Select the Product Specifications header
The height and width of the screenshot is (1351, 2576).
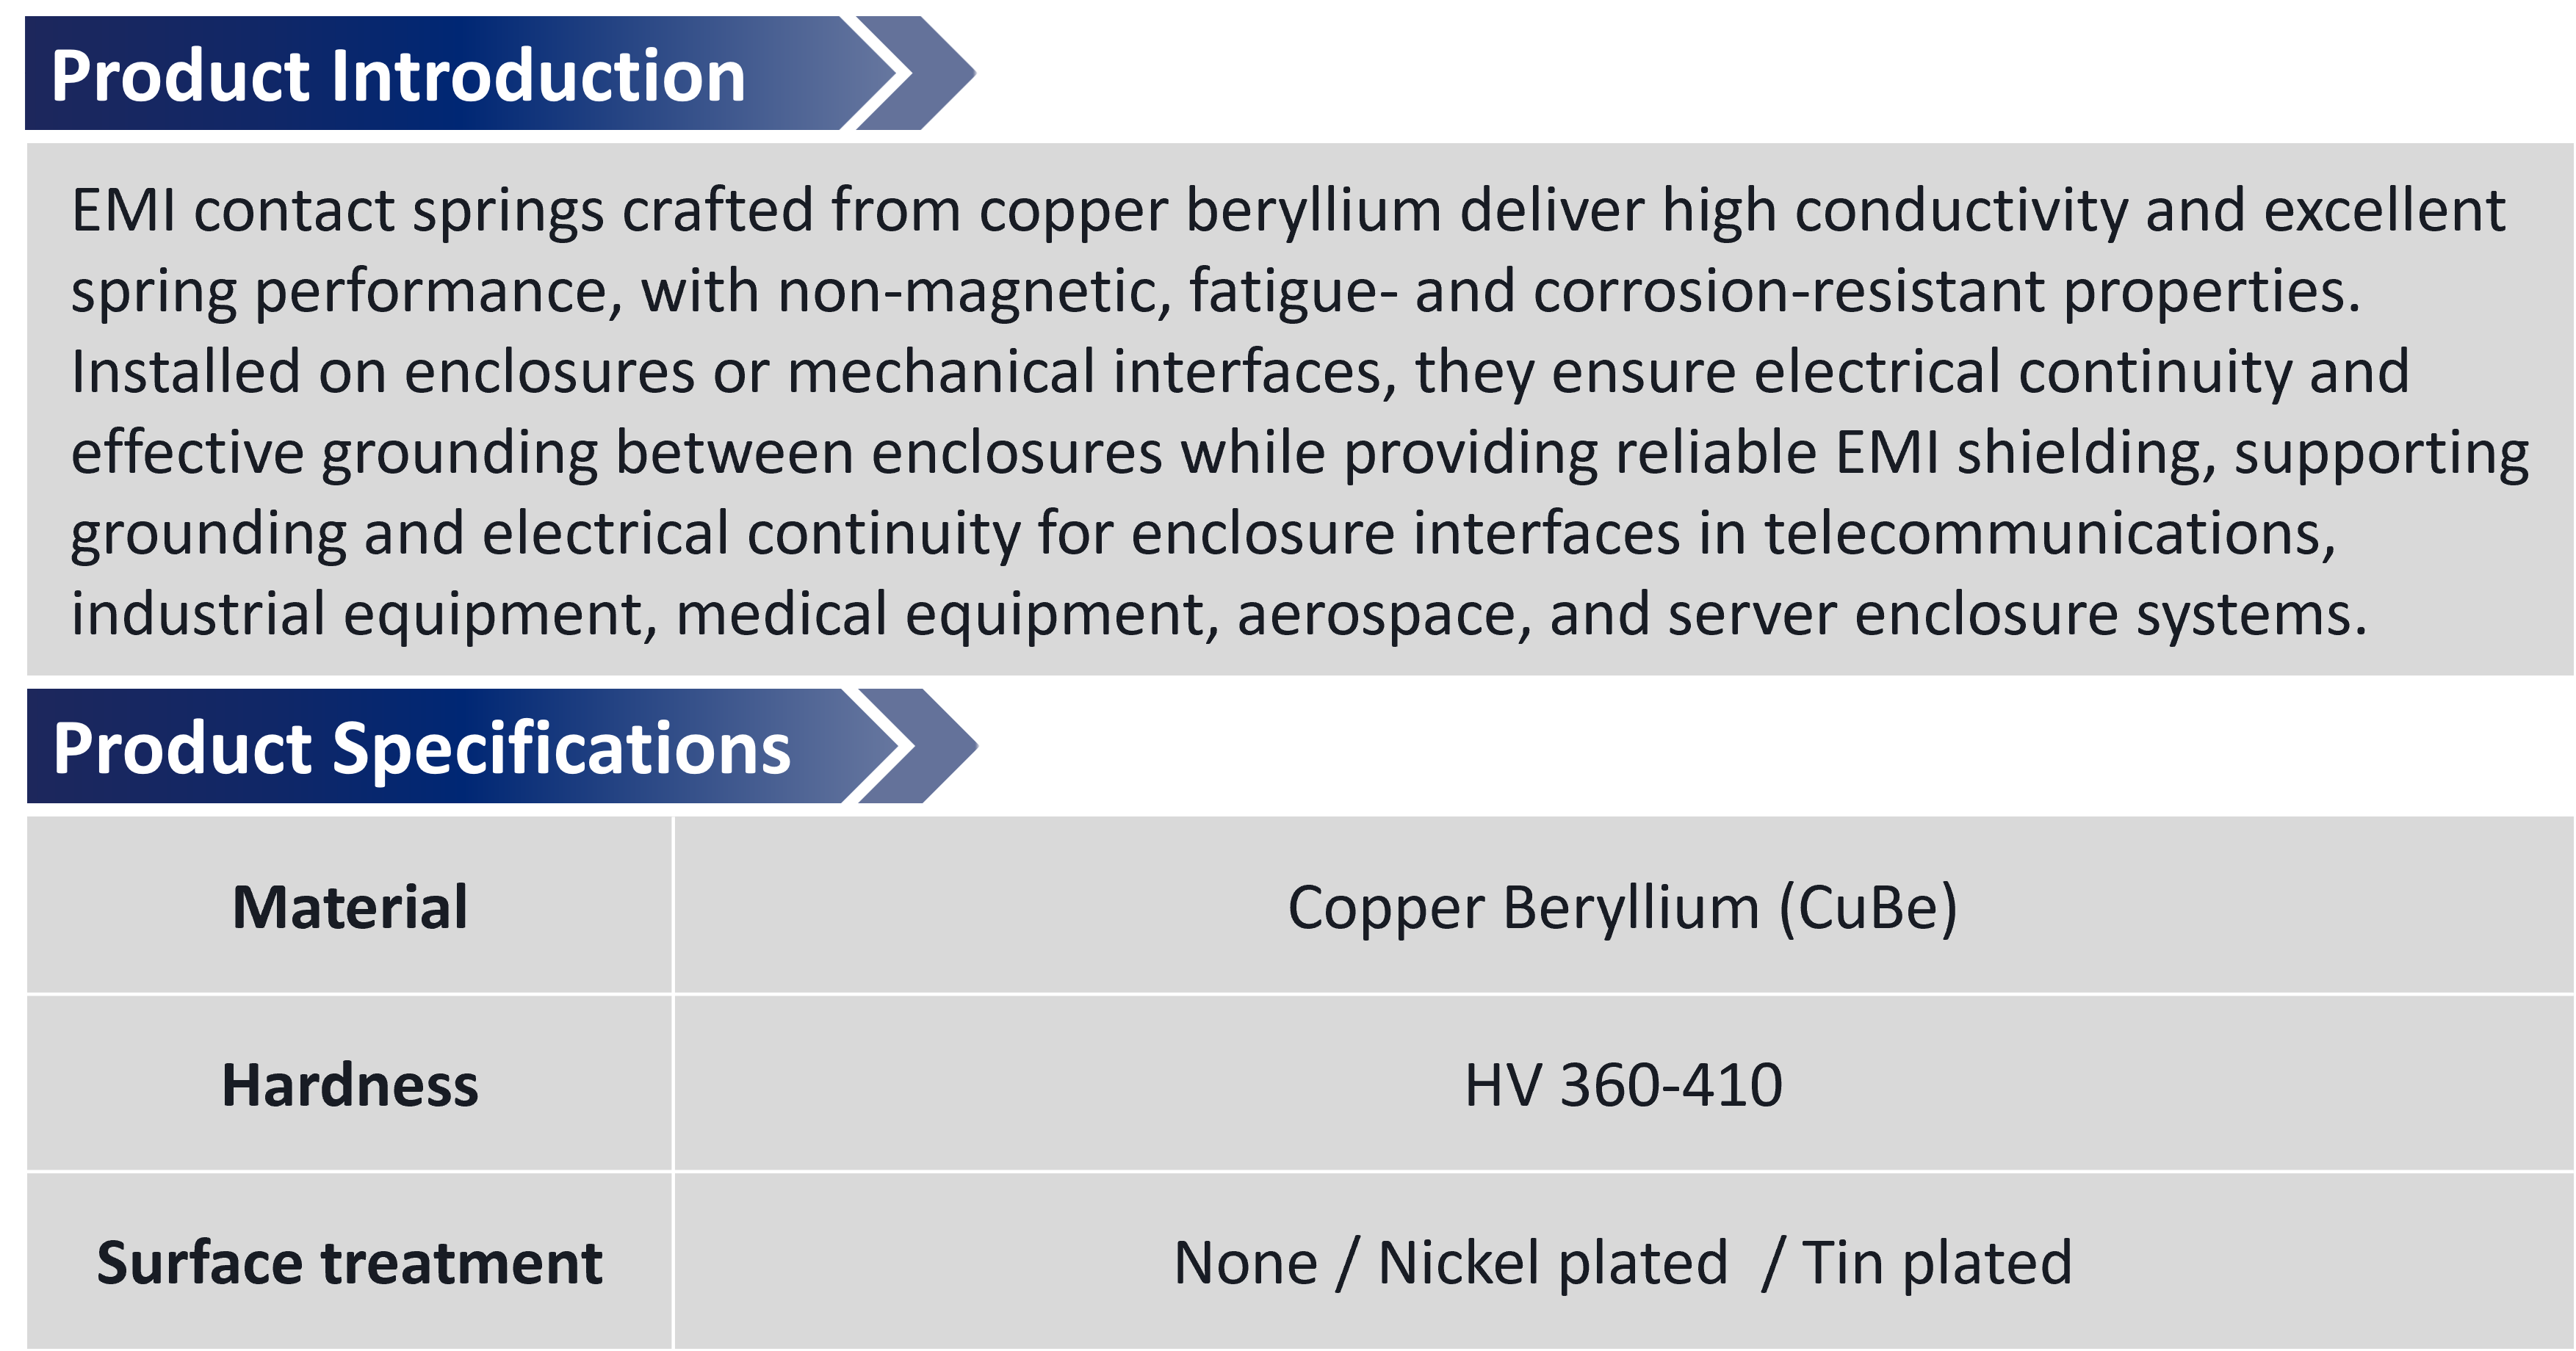pos(421,748)
